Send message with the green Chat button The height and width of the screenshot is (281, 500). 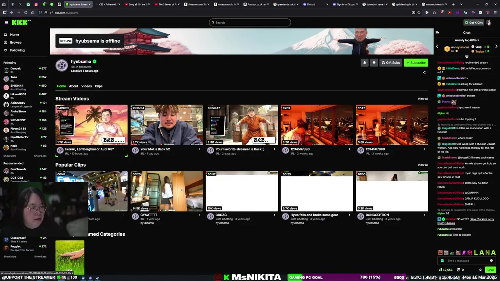click(x=490, y=270)
